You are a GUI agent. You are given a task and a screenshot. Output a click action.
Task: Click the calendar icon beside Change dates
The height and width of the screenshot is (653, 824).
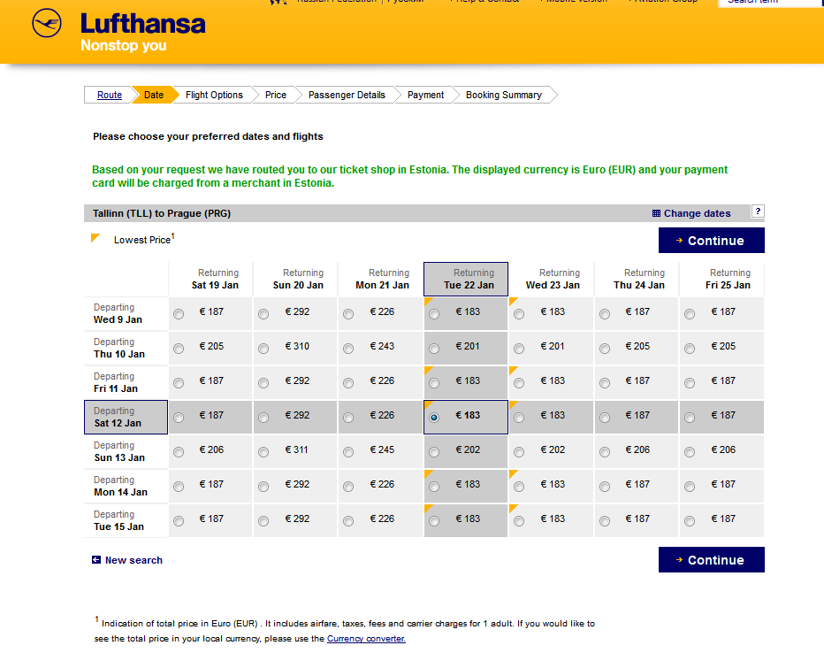656,213
